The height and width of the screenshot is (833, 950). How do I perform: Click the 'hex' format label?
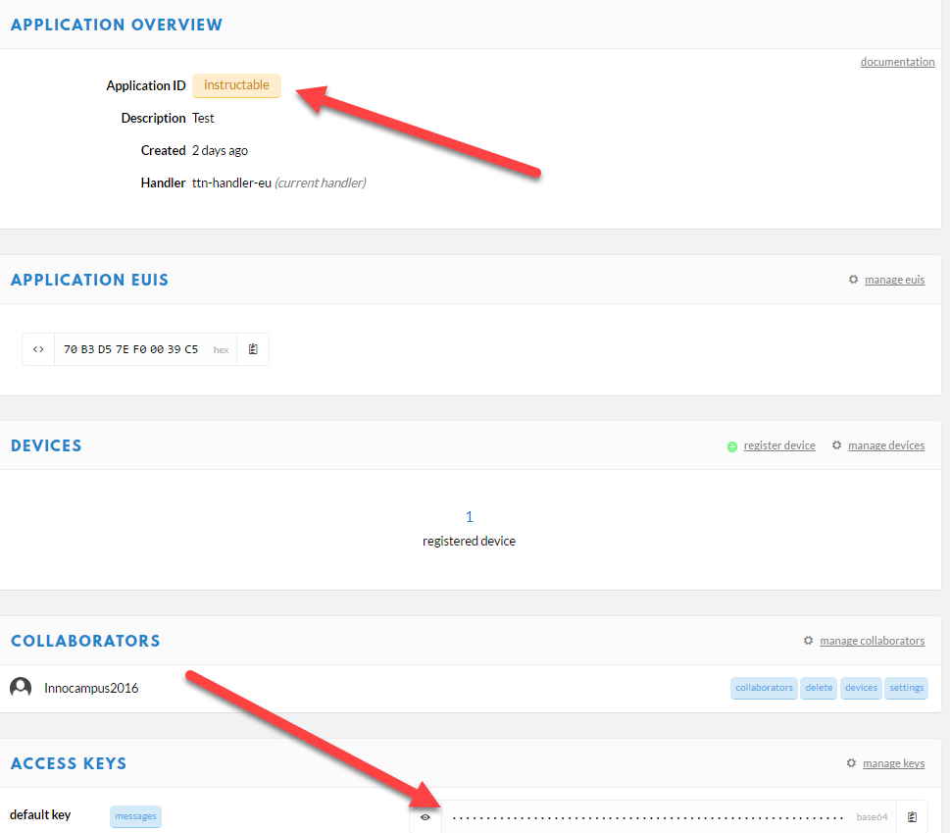click(x=222, y=350)
